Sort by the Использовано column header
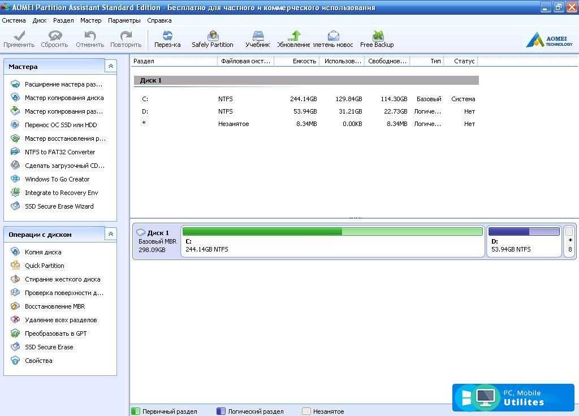This screenshot has height=416, width=579. click(342, 61)
